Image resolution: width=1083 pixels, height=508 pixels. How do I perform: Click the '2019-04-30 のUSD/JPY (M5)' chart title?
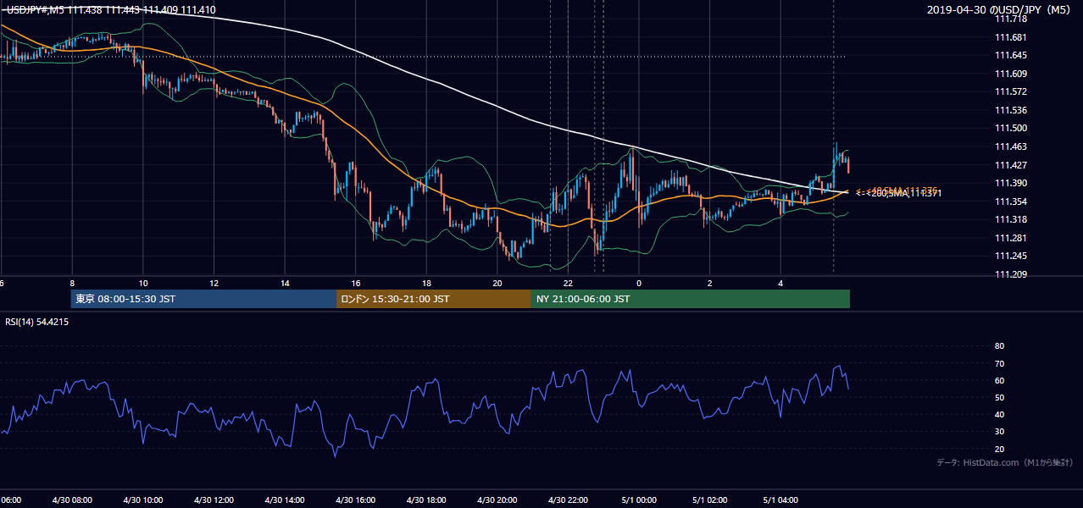pyautogui.click(x=1000, y=10)
